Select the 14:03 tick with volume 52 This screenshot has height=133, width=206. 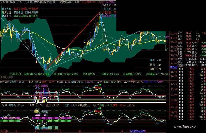tap(192, 78)
